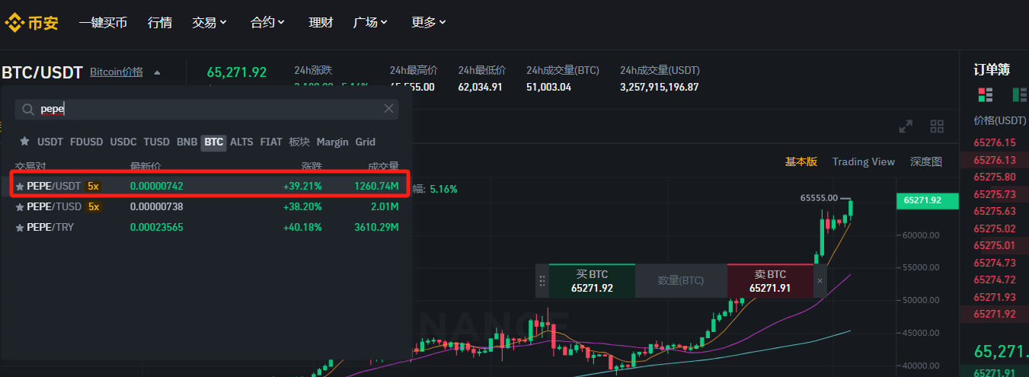Favorite the PEPE/TUSD pair star
Viewport: 1029px width, 377px height.
click(x=20, y=206)
